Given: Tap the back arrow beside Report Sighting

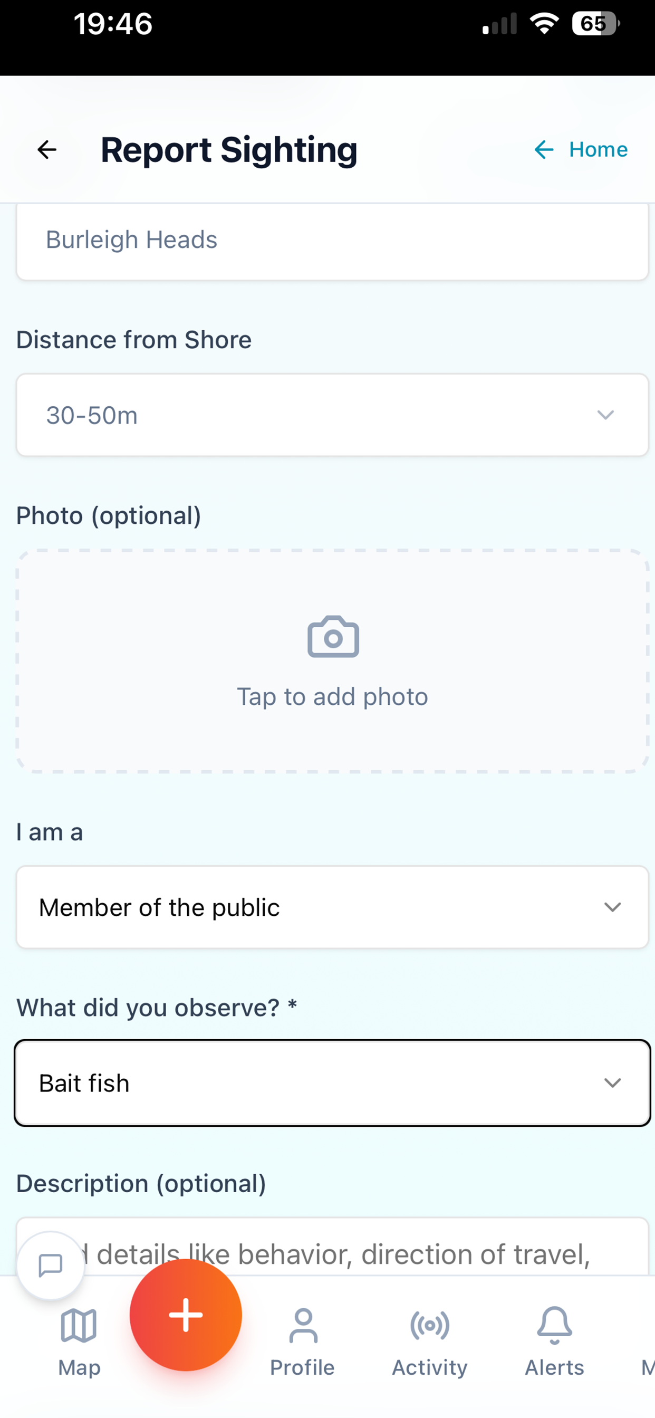Looking at the screenshot, I should 47,150.
